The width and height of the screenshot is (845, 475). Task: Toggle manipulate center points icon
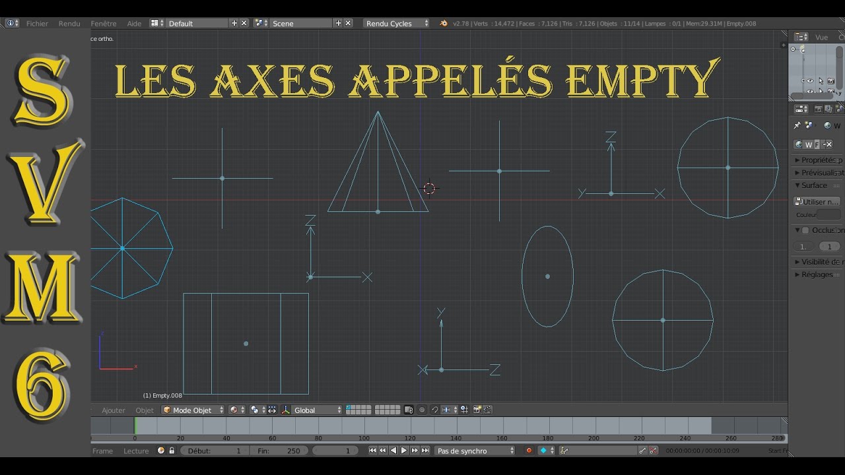(x=271, y=410)
